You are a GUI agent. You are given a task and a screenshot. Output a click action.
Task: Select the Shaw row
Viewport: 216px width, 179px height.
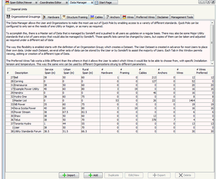110,116
